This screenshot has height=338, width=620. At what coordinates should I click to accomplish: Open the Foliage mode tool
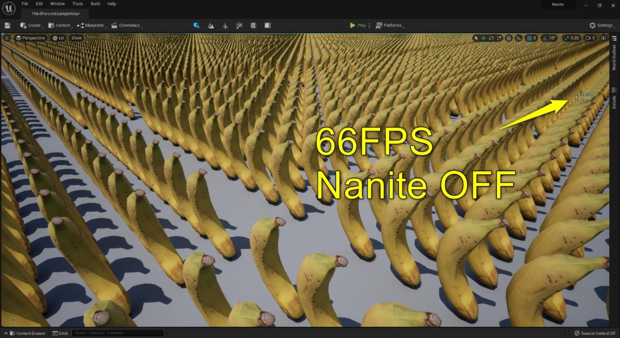point(225,26)
